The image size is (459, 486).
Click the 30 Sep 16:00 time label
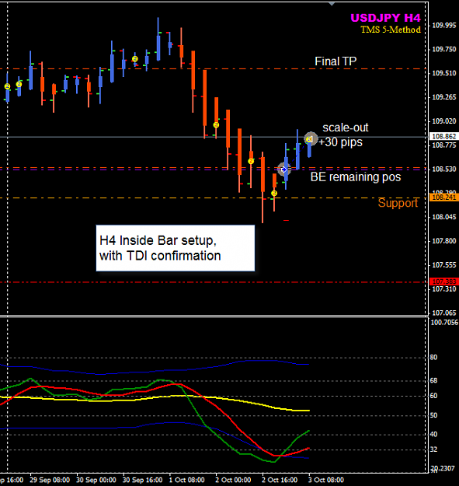(x=142, y=480)
